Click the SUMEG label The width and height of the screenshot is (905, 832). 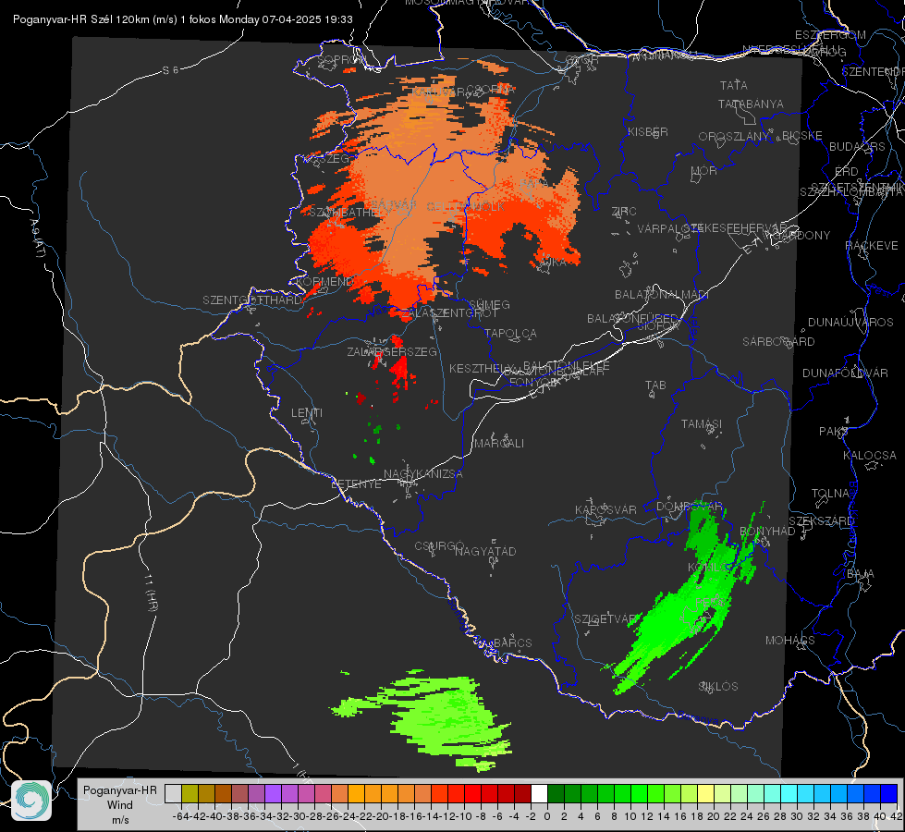(x=489, y=304)
